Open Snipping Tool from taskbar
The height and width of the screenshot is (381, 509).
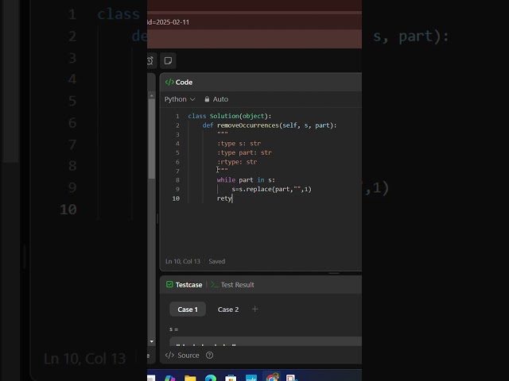click(x=292, y=378)
